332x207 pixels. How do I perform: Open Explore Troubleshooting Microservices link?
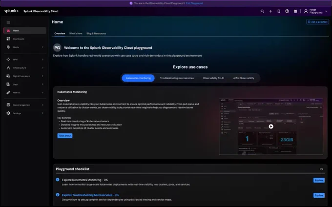coord(90,195)
